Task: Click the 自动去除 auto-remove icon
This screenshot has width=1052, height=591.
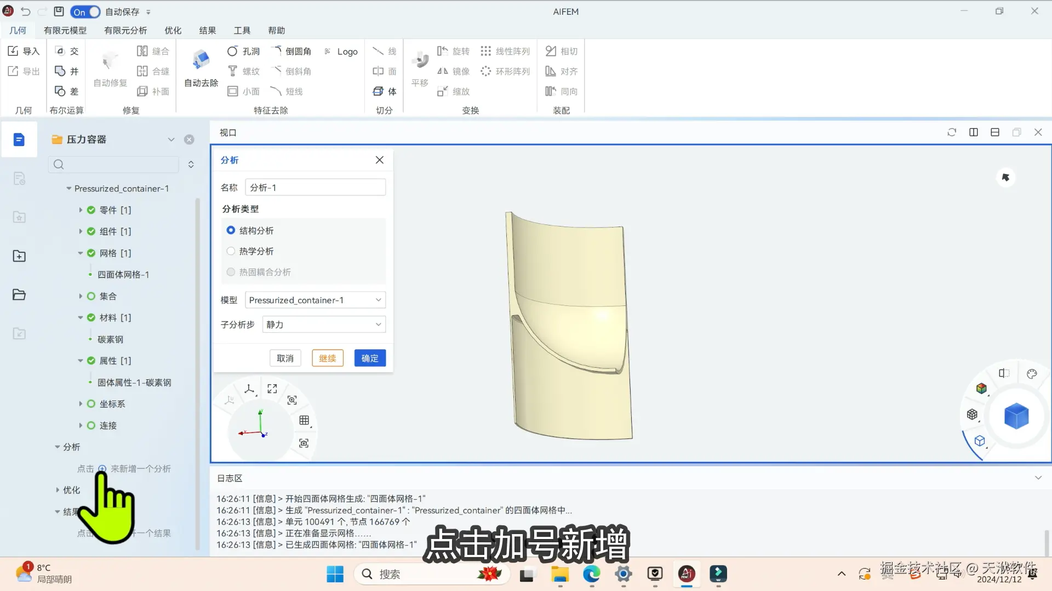Action: point(201,60)
